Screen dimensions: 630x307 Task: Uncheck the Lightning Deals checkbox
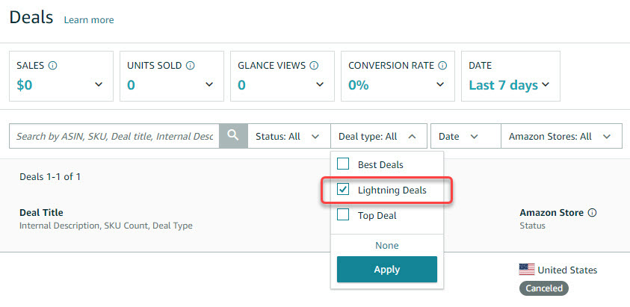coord(343,190)
